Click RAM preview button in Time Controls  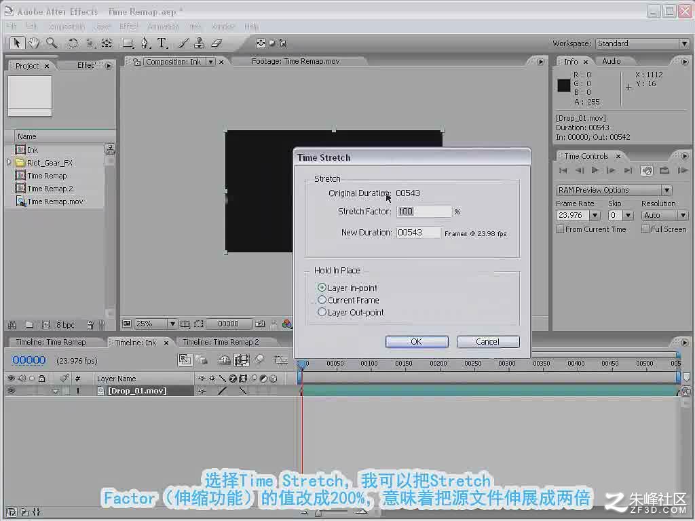682,170
